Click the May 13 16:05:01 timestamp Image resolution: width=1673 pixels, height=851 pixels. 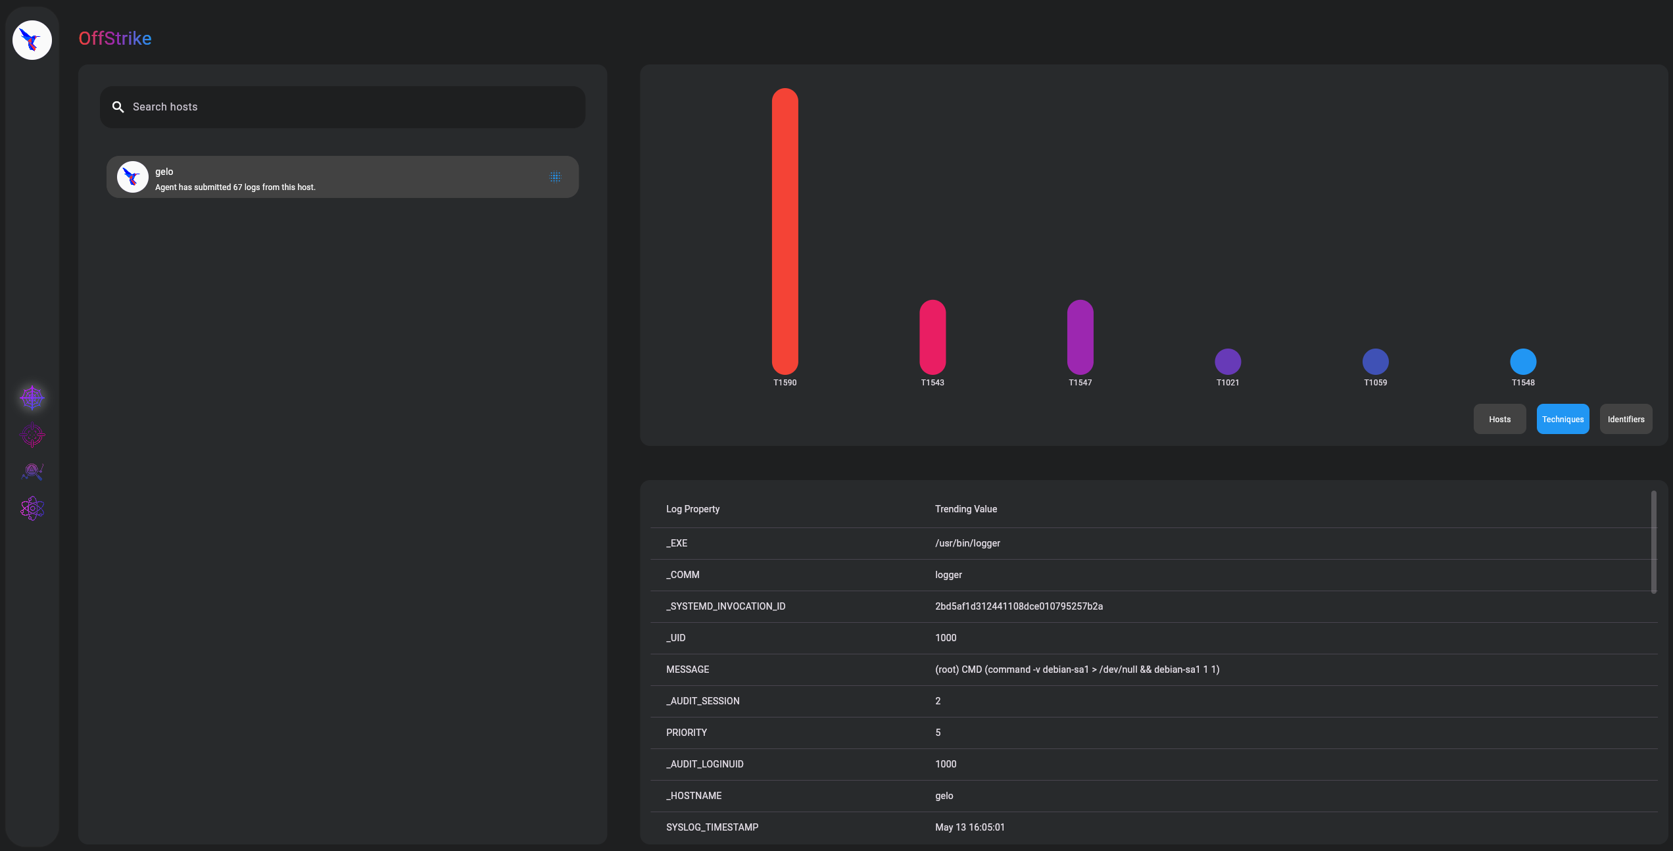point(970,827)
